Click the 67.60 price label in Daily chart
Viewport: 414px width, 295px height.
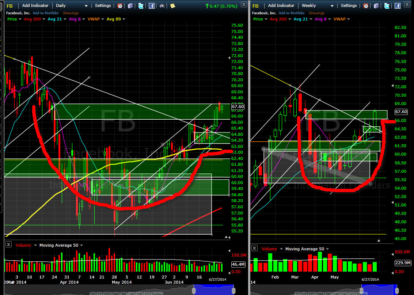pos(238,107)
